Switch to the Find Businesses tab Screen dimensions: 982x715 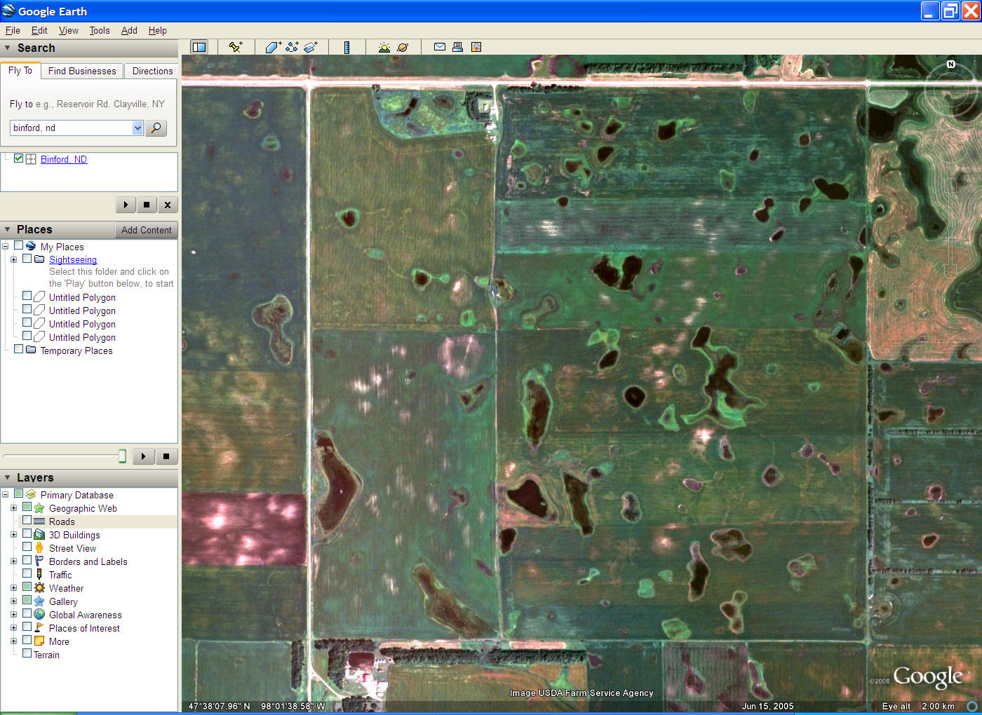pos(82,71)
